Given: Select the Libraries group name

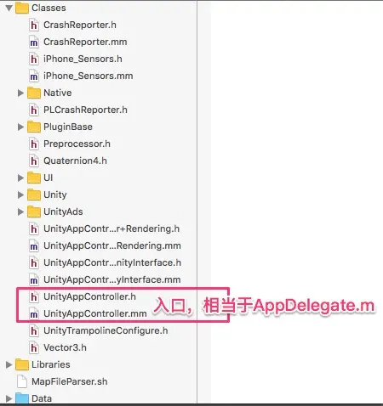Looking at the screenshot, I should coord(51,364).
